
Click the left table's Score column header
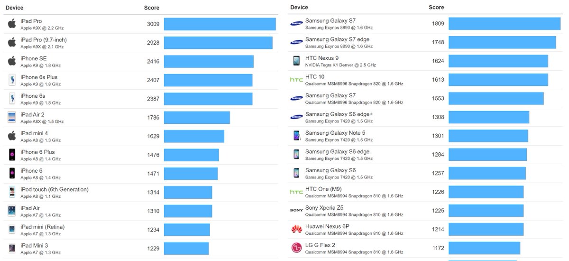tap(152, 8)
